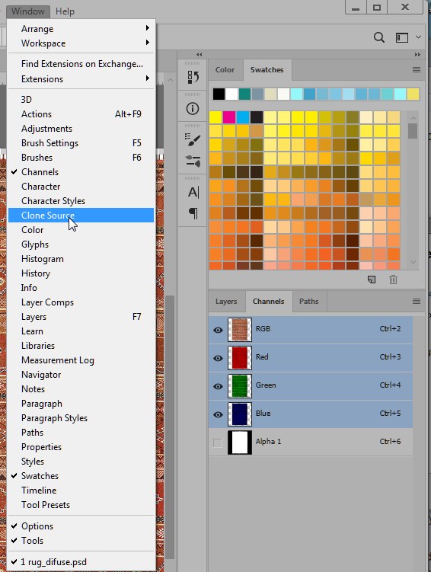Open the Swatches panel menu icon
This screenshot has height=572, width=431.
click(416, 69)
